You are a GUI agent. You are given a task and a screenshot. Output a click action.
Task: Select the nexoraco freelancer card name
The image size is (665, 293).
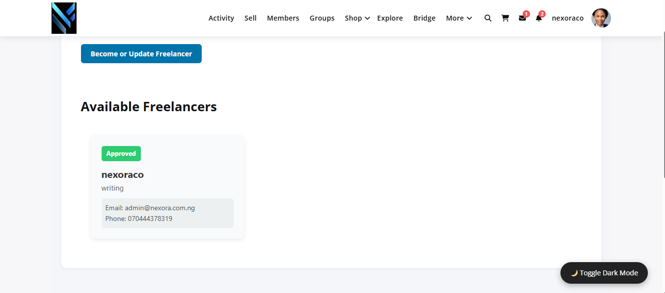(123, 175)
